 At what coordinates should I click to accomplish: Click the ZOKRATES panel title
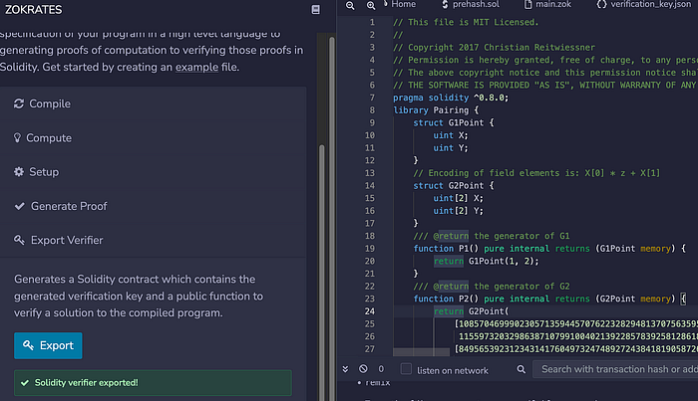click(x=33, y=10)
